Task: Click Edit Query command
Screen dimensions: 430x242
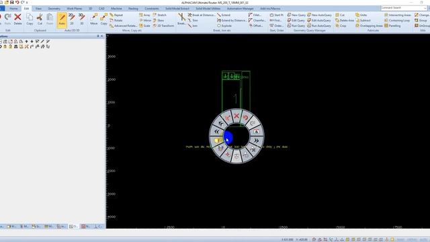Action: tap(296, 20)
